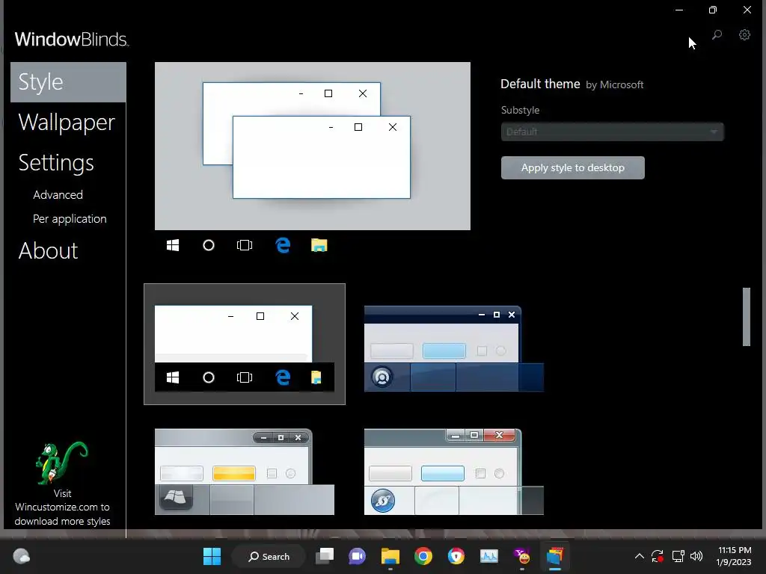Launch the Chat (Teams) taskbar icon
Screen dimensions: 766x574
(357, 556)
